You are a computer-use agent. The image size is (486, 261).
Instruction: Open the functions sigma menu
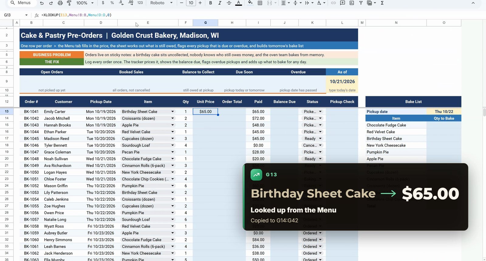tap(382, 3)
